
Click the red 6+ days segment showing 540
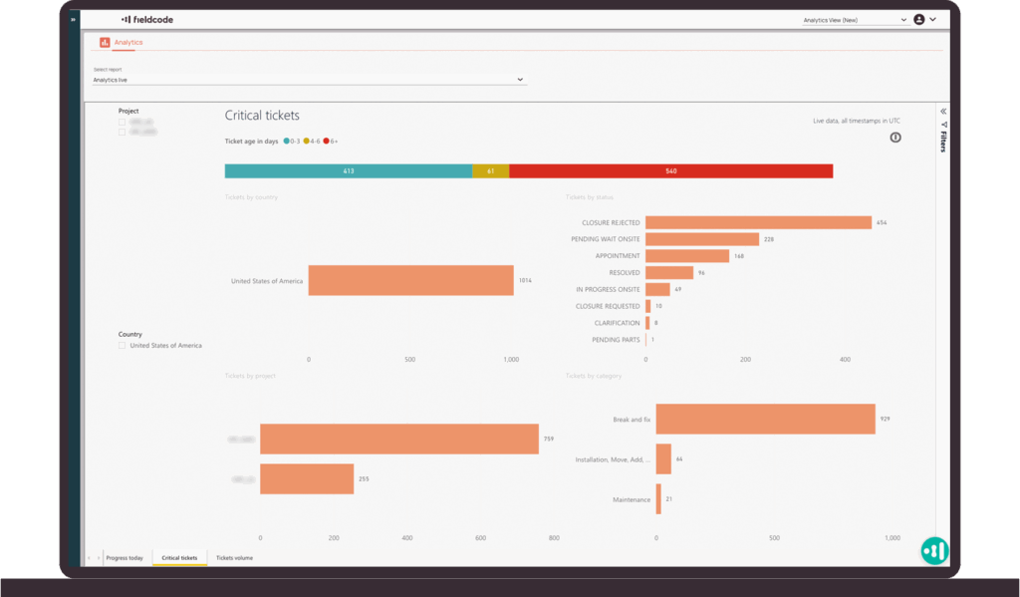pos(670,171)
